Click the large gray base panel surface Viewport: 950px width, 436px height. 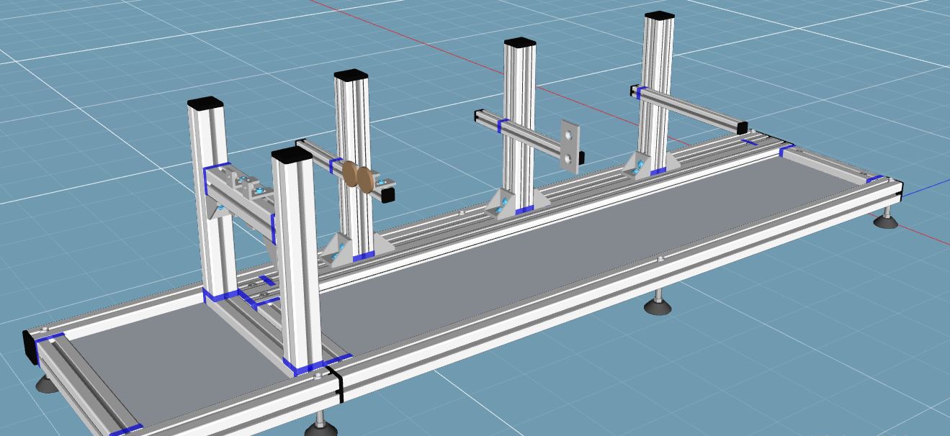(x=504, y=288)
